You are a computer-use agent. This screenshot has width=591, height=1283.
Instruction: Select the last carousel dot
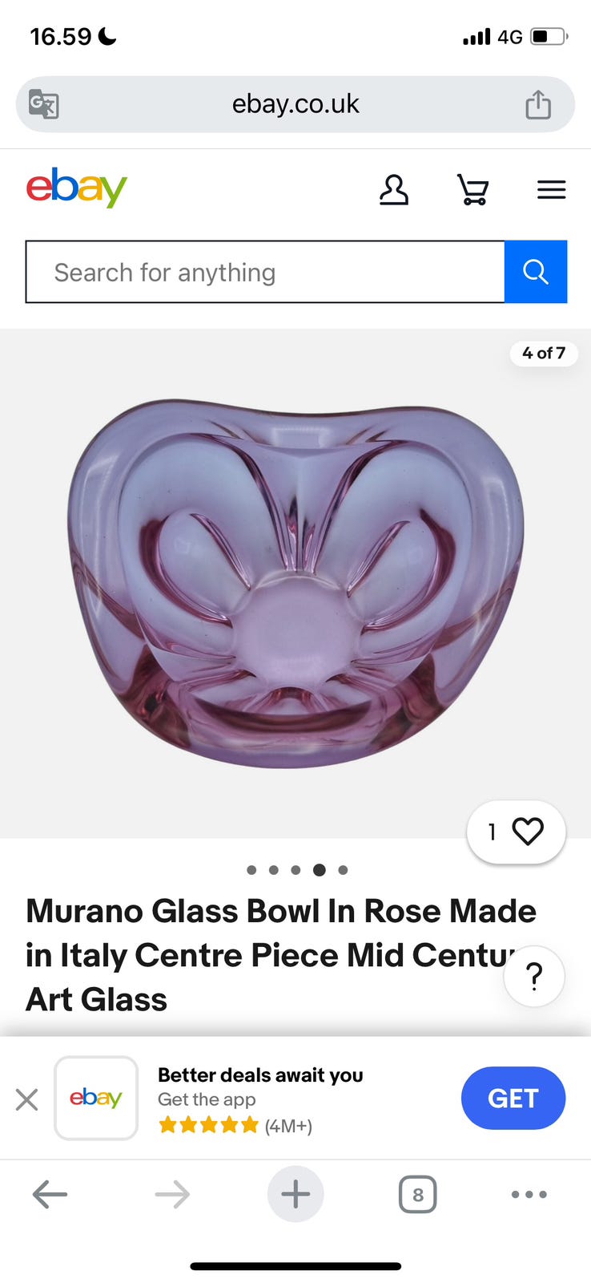pyautogui.click(x=343, y=870)
